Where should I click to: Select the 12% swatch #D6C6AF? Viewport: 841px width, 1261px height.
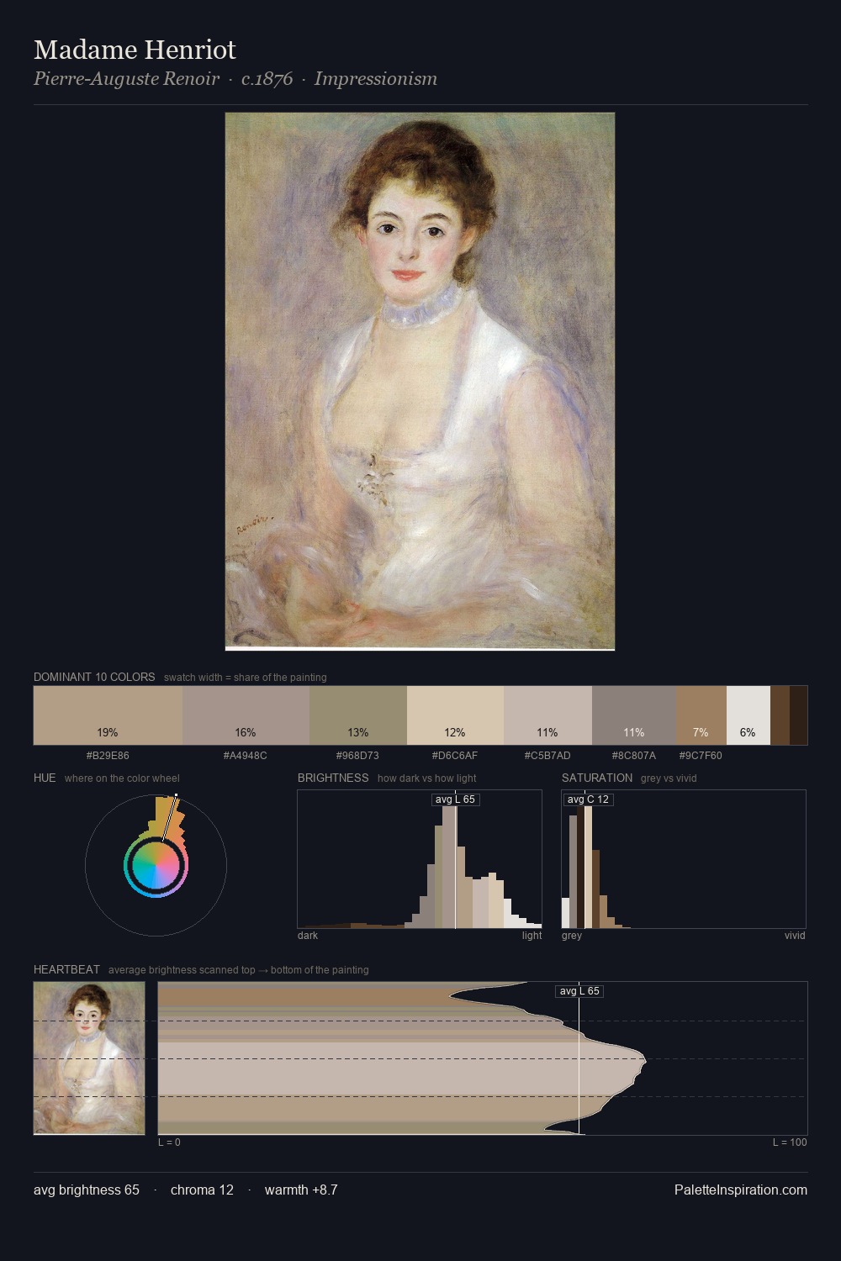coord(455,715)
